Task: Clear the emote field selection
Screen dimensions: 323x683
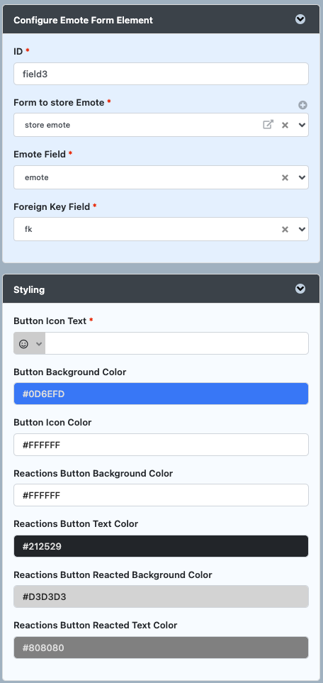Action: click(x=285, y=177)
